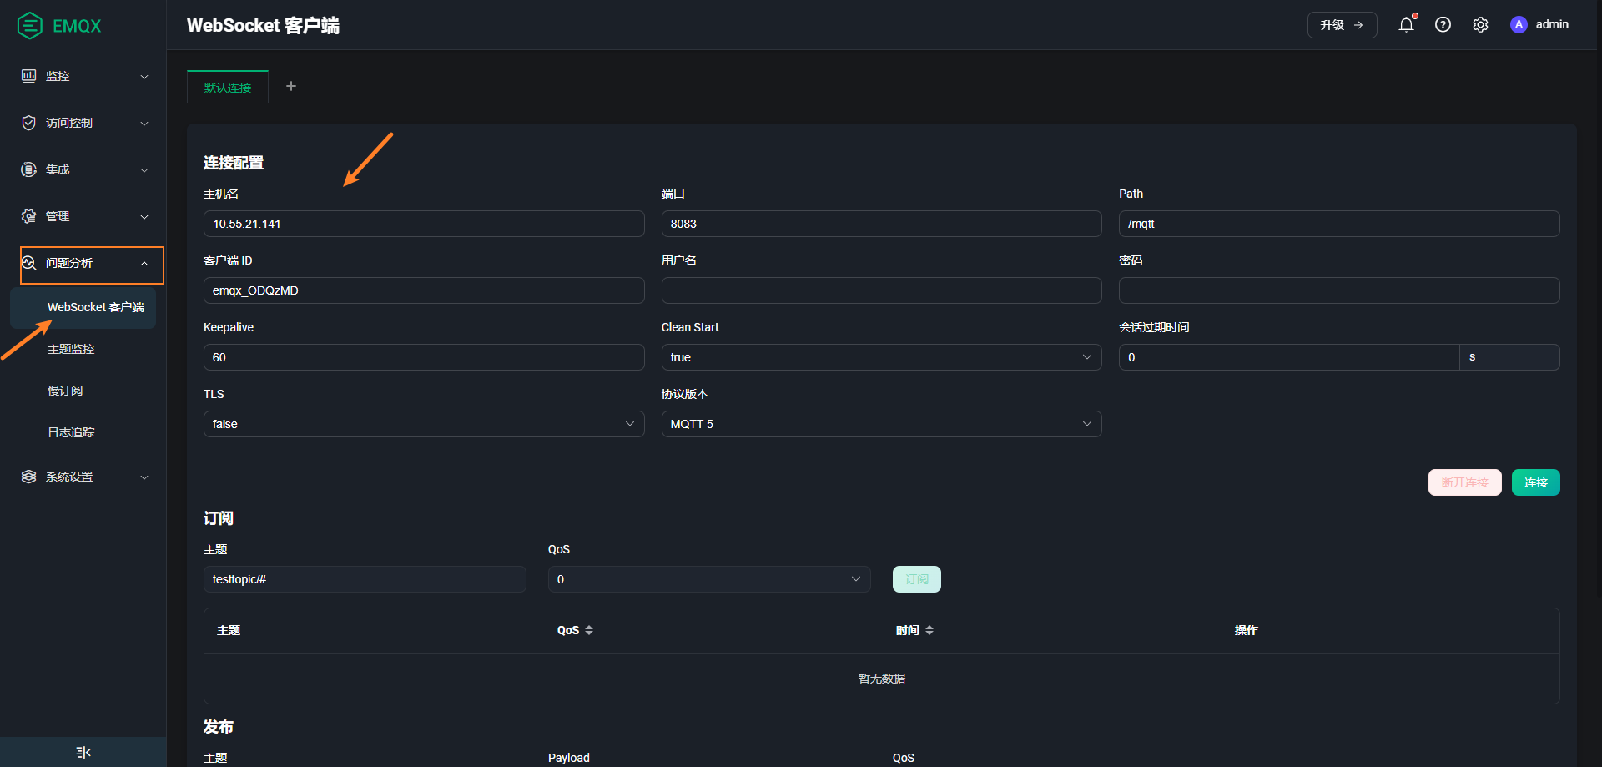Open the TLS dropdown
Screen dimensions: 1602x767
pos(424,424)
